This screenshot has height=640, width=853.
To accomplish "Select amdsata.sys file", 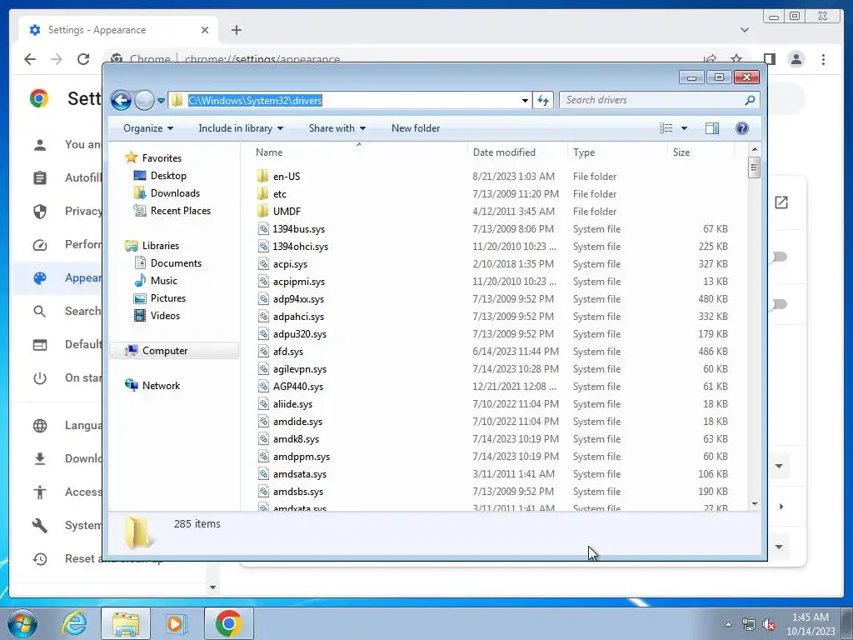I will [300, 474].
